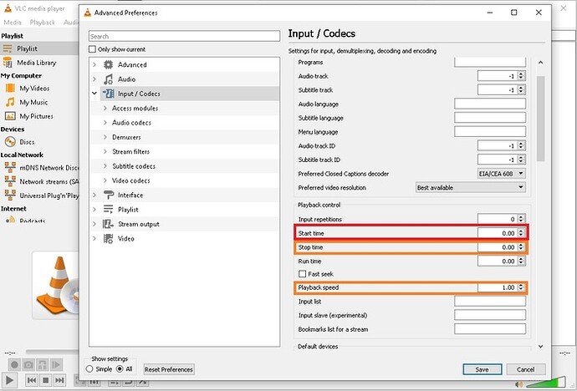Enable the Only show current checkbox
Viewport: 577px width, 391px height.
tap(92, 49)
